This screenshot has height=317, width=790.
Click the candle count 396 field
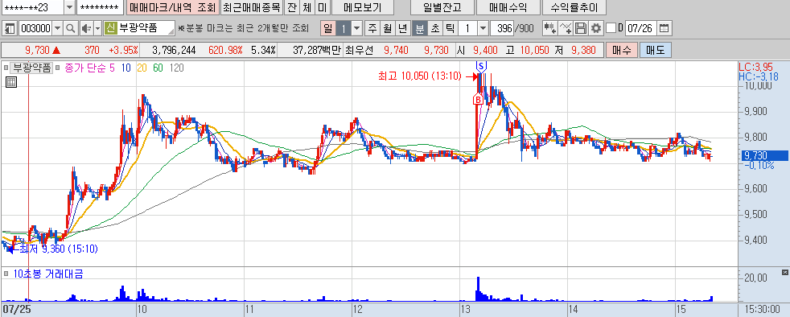click(502, 28)
